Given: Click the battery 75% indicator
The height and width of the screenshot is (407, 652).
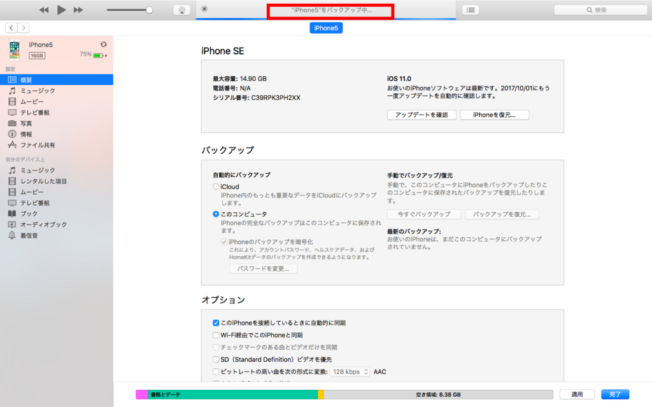Looking at the screenshot, I should pyautogui.click(x=93, y=55).
